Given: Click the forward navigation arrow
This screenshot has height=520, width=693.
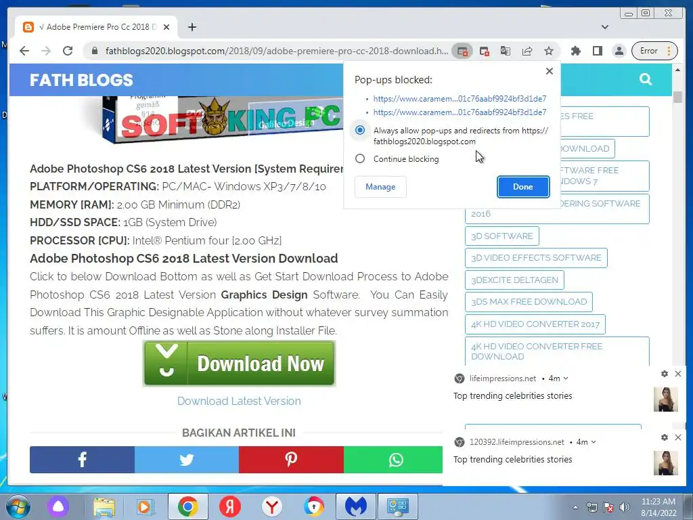Looking at the screenshot, I should tap(46, 51).
